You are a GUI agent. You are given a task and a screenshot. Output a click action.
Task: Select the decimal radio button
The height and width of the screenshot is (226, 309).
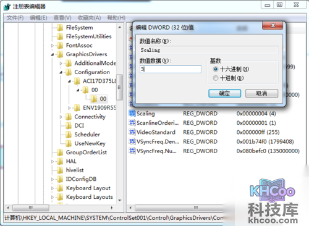216,78
